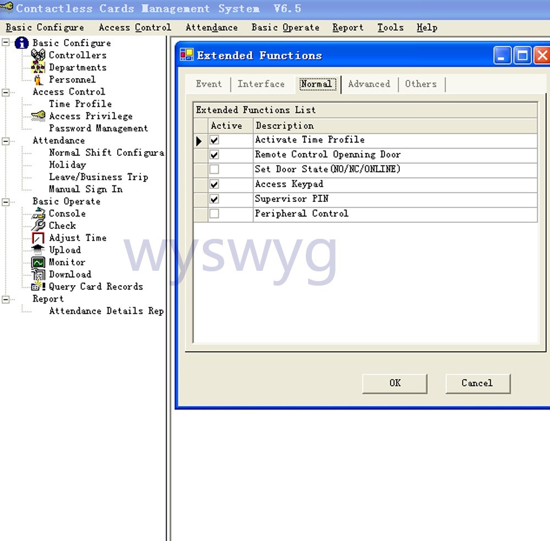Screen dimensions: 550x541
Task: Click the Monitor icon in sidebar
Action: click(38, 263)
